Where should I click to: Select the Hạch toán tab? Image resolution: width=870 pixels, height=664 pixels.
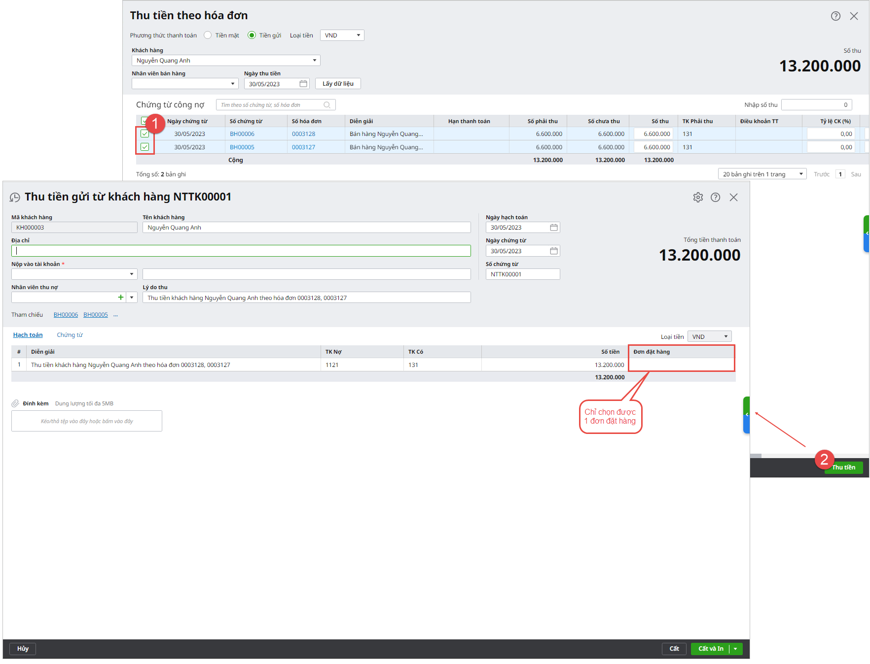click(x=28, y=335)
